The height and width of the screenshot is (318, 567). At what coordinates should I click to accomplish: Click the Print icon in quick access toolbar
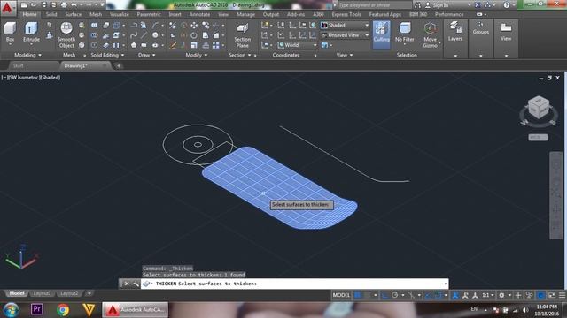point(64,4)
